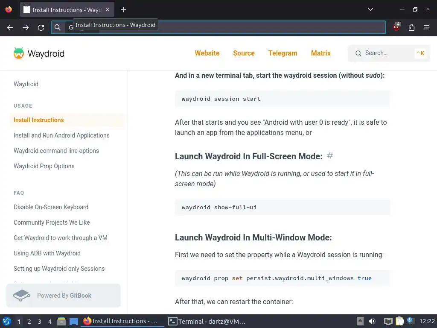The width and height of the screenshot is (437, 328).
Task: Open the uBlock Origin extension icon
Action: tap(396, 27)
